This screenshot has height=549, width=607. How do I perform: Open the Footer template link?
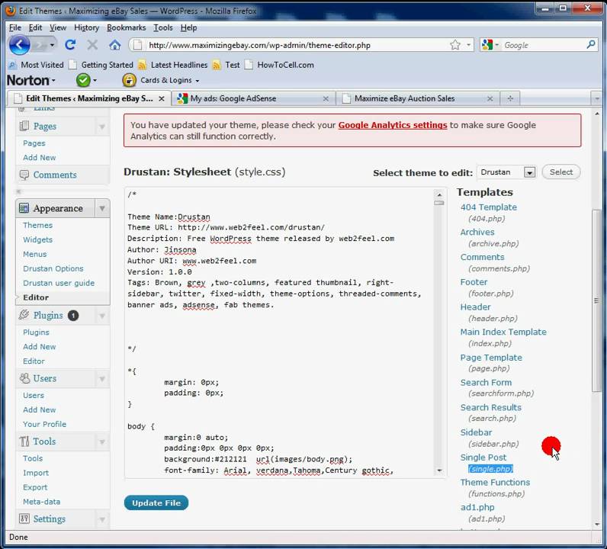(x=474, y=282)
